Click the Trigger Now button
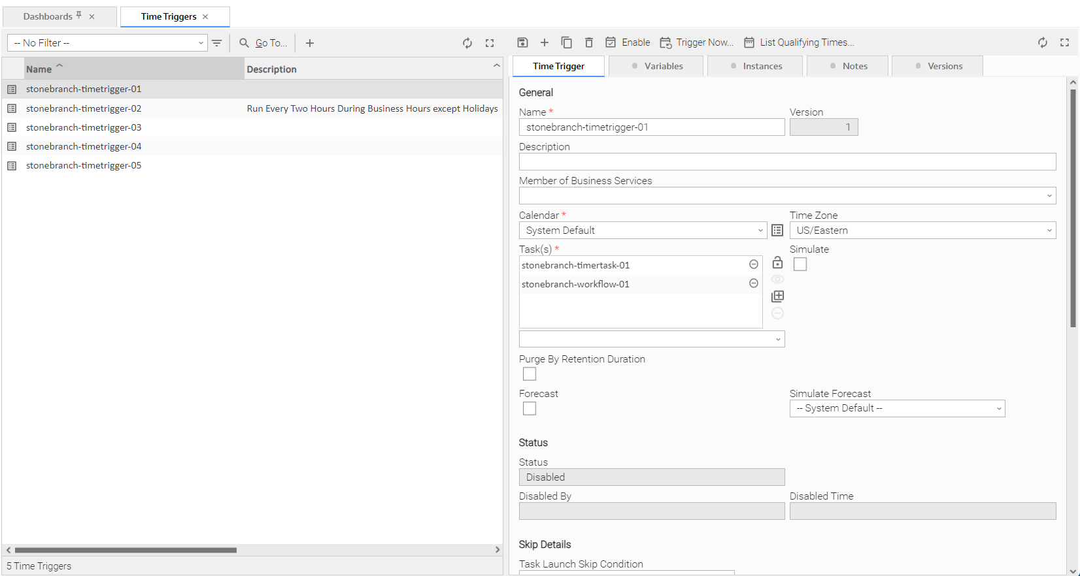The height and width of the screenshot is (576, 1080). [x=697, y=42]
